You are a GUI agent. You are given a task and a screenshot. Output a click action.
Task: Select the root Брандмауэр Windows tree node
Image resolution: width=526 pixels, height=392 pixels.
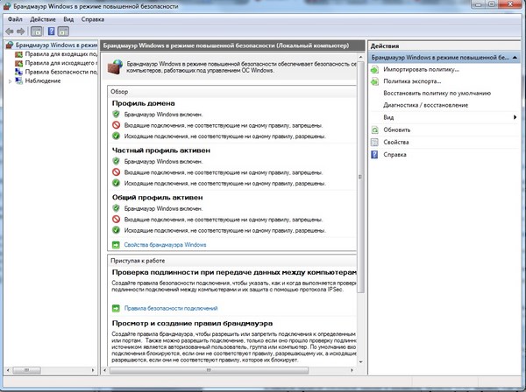pos(56,45)
